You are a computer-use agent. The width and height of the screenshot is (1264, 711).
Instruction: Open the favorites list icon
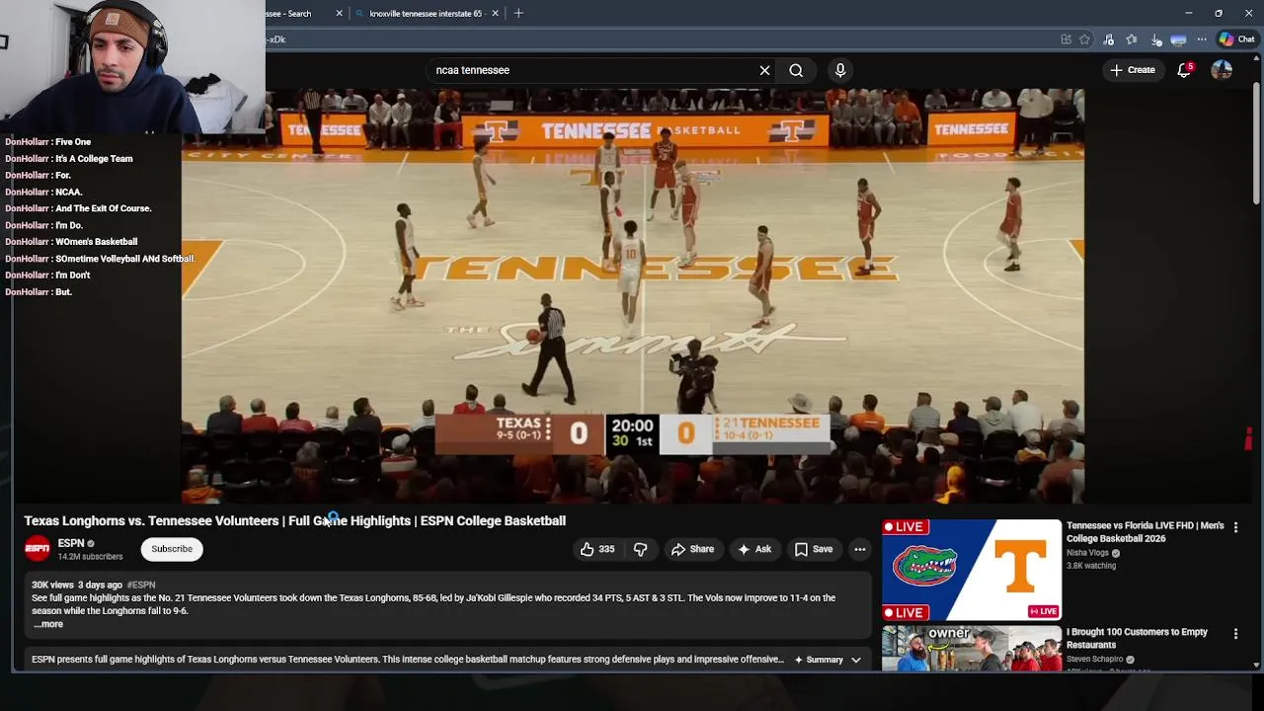click(x=1132, y=39)
